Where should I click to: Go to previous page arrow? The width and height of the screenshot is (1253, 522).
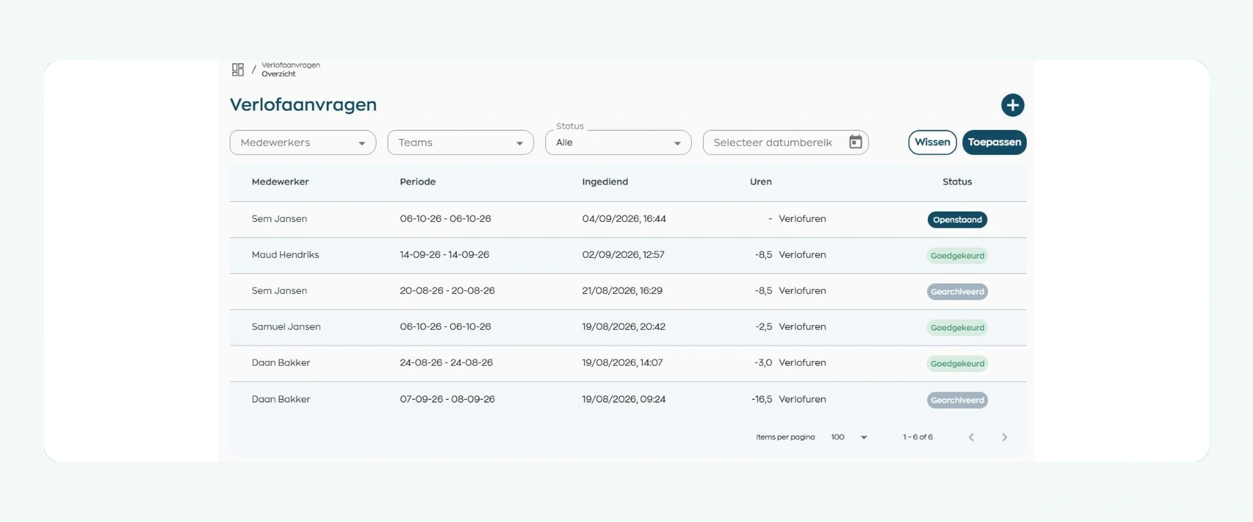click(x=971, y=437)
